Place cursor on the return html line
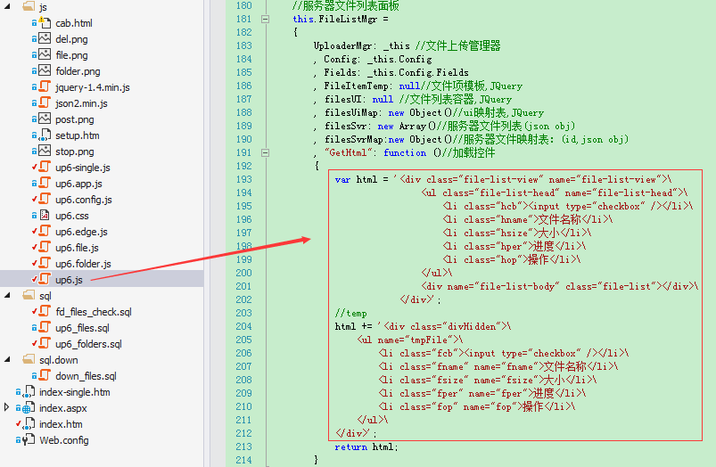716x467 pixels. click(x=366, y=447)
